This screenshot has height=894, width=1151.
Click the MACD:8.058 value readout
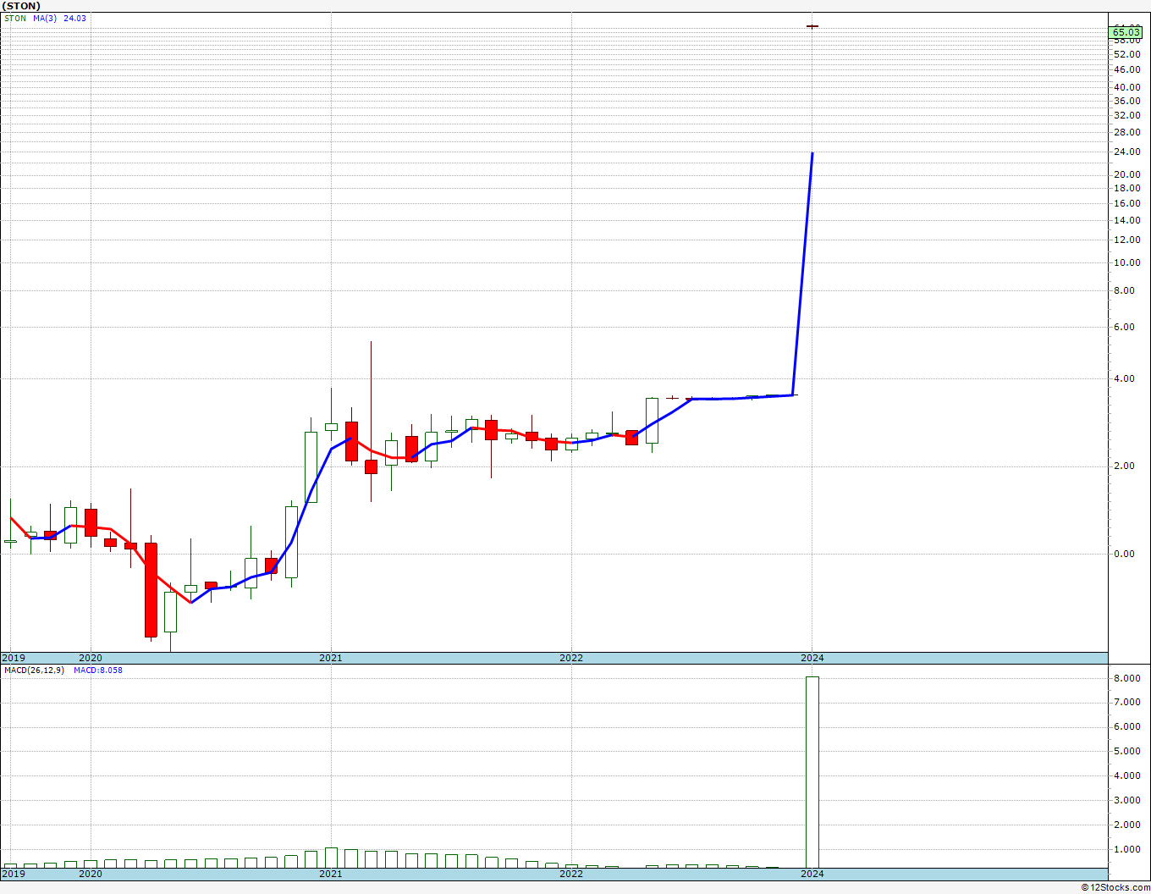pos(98,670)
